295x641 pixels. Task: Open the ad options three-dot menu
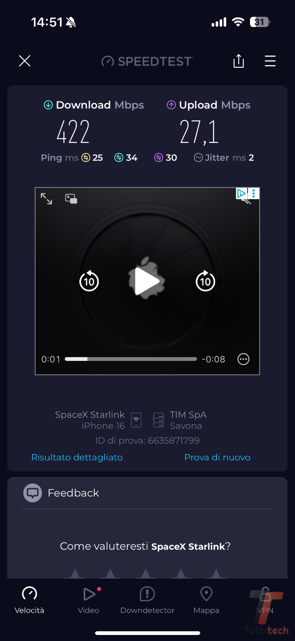point(254,193)
